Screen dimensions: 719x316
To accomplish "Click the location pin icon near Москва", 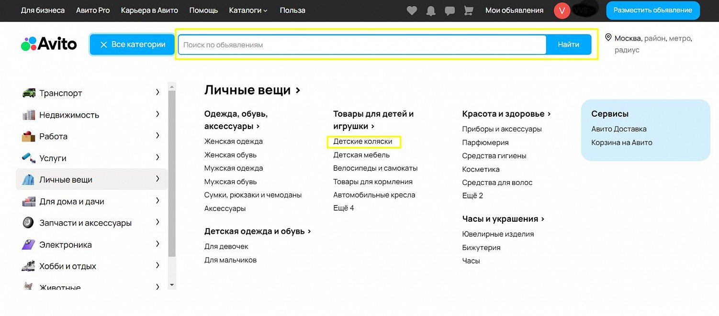I will click(608, 37).
